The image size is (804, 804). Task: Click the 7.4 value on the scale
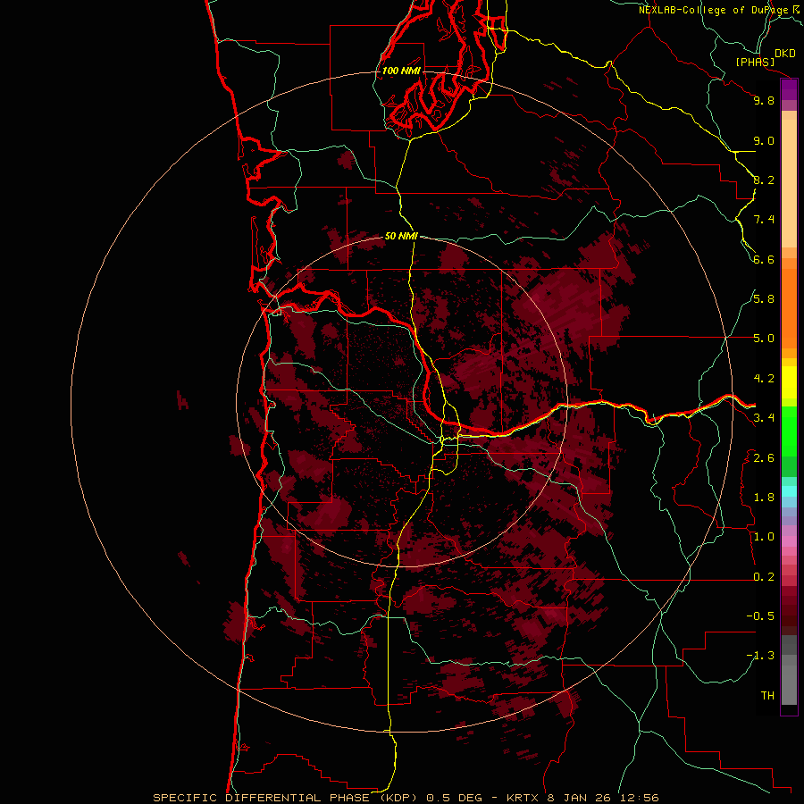[x=764, y=220]
